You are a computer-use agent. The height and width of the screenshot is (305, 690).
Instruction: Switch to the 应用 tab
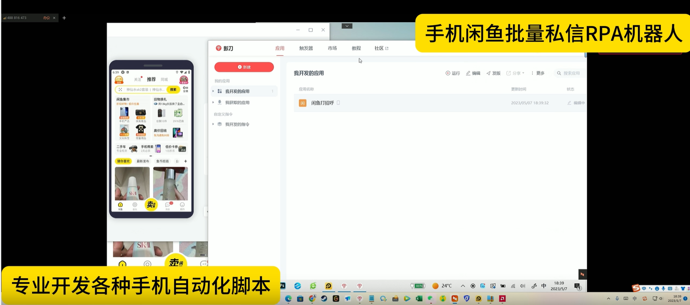coord(280,48)
